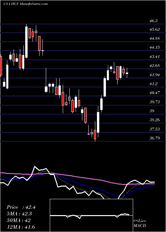Click the 'USA HGV MunafaSutra.com' title text
The image size is (166, 232).
tap(26, 4)
